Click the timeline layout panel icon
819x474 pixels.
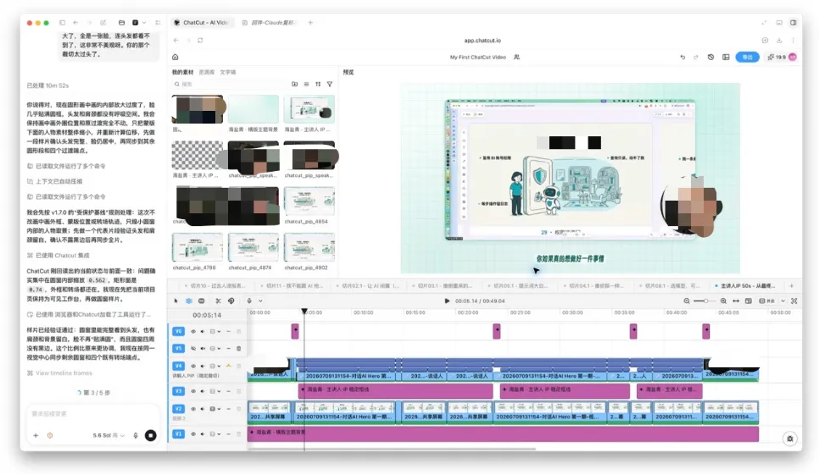pyautogui.click(x=749, y=300)
